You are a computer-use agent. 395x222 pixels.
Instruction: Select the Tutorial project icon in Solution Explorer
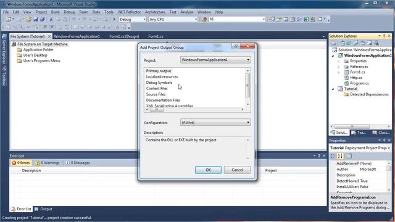pos(340,89)
